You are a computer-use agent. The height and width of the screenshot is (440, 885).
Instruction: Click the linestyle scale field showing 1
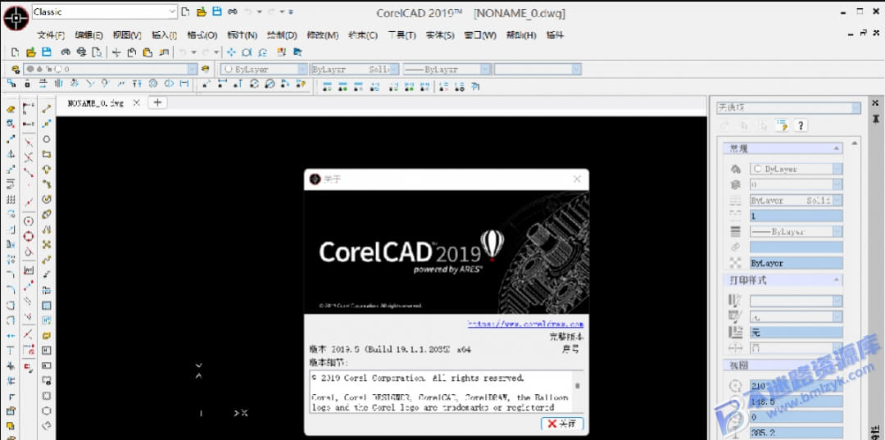tap(796, 216)
